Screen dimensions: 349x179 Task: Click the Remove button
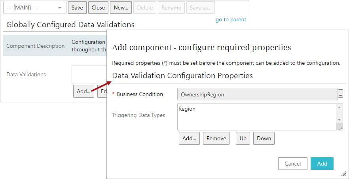(x=216, y=138)
